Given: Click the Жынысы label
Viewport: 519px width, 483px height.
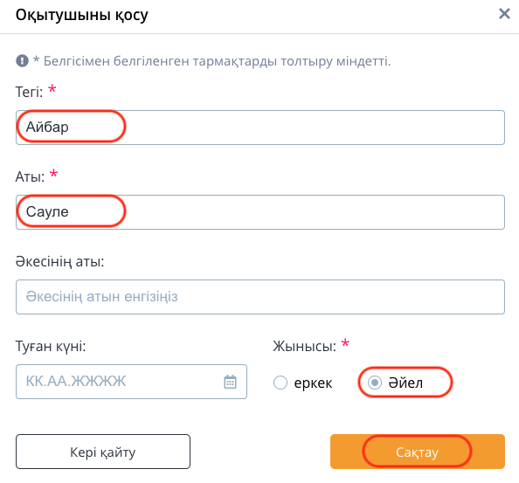Looking at the screenshot, I should [x=304, y=347].
